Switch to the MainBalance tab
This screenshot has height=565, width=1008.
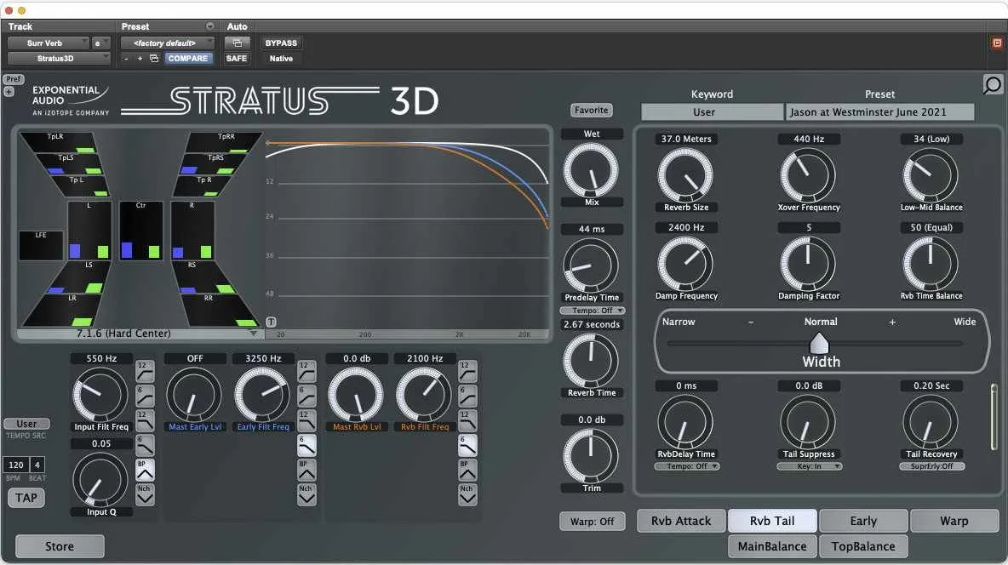coord(772,546)
